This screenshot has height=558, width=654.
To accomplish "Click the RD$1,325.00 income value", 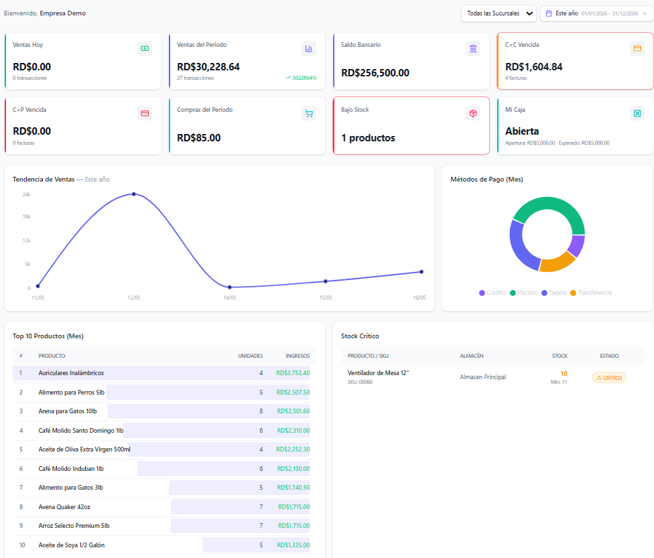I will (293, 545).
